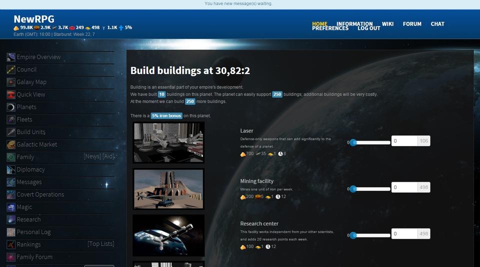Click the Laser quantity slider handle
480x267 pixels.
pyautogui.click(x=353, y=142)
